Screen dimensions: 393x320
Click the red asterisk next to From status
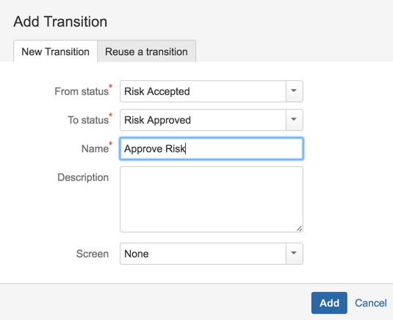110,86
